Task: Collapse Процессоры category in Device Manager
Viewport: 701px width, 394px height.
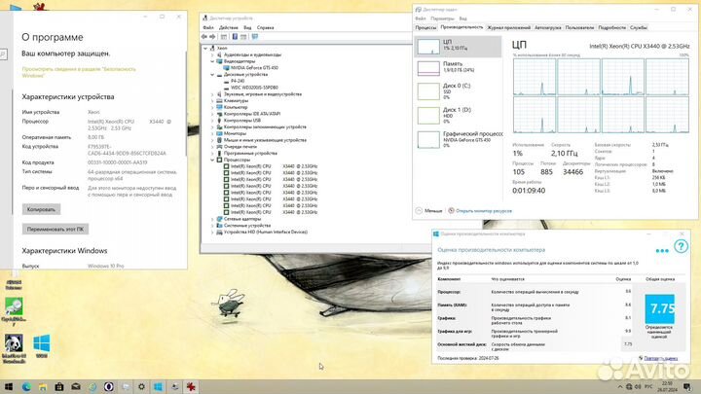Action: pyautogui.click(x=213, y=160)
